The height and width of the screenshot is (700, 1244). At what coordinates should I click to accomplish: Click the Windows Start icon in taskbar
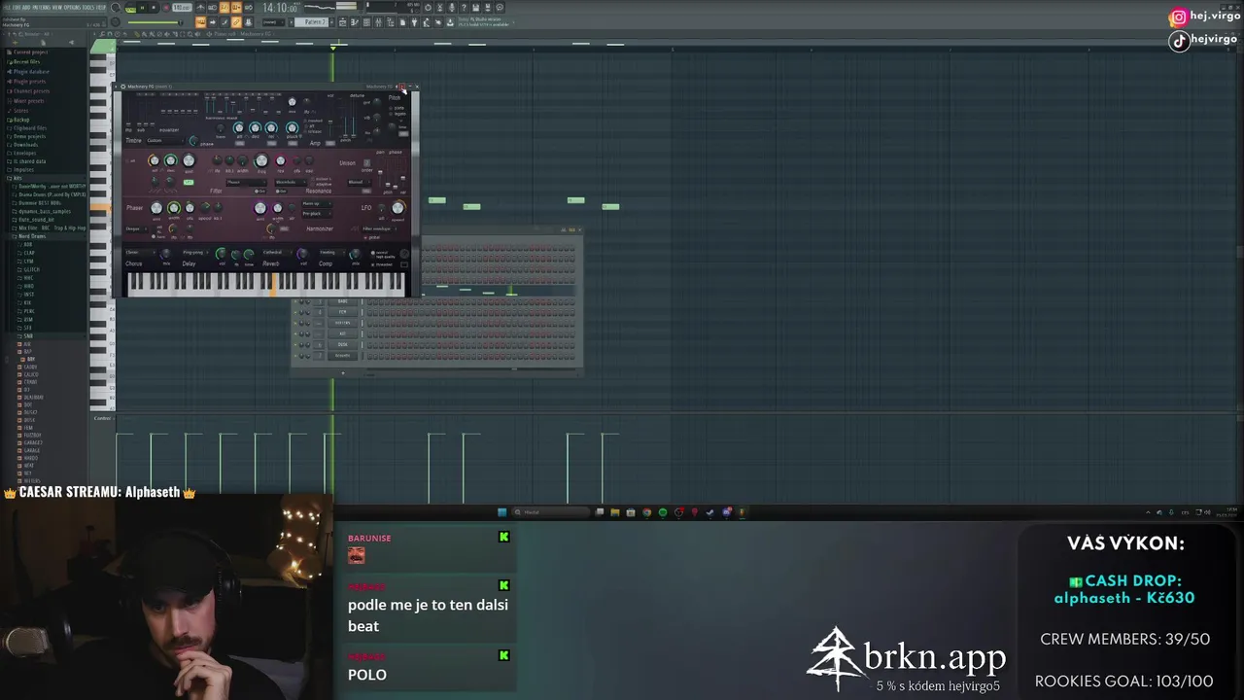pyautogui.click(x=502, y=512)
